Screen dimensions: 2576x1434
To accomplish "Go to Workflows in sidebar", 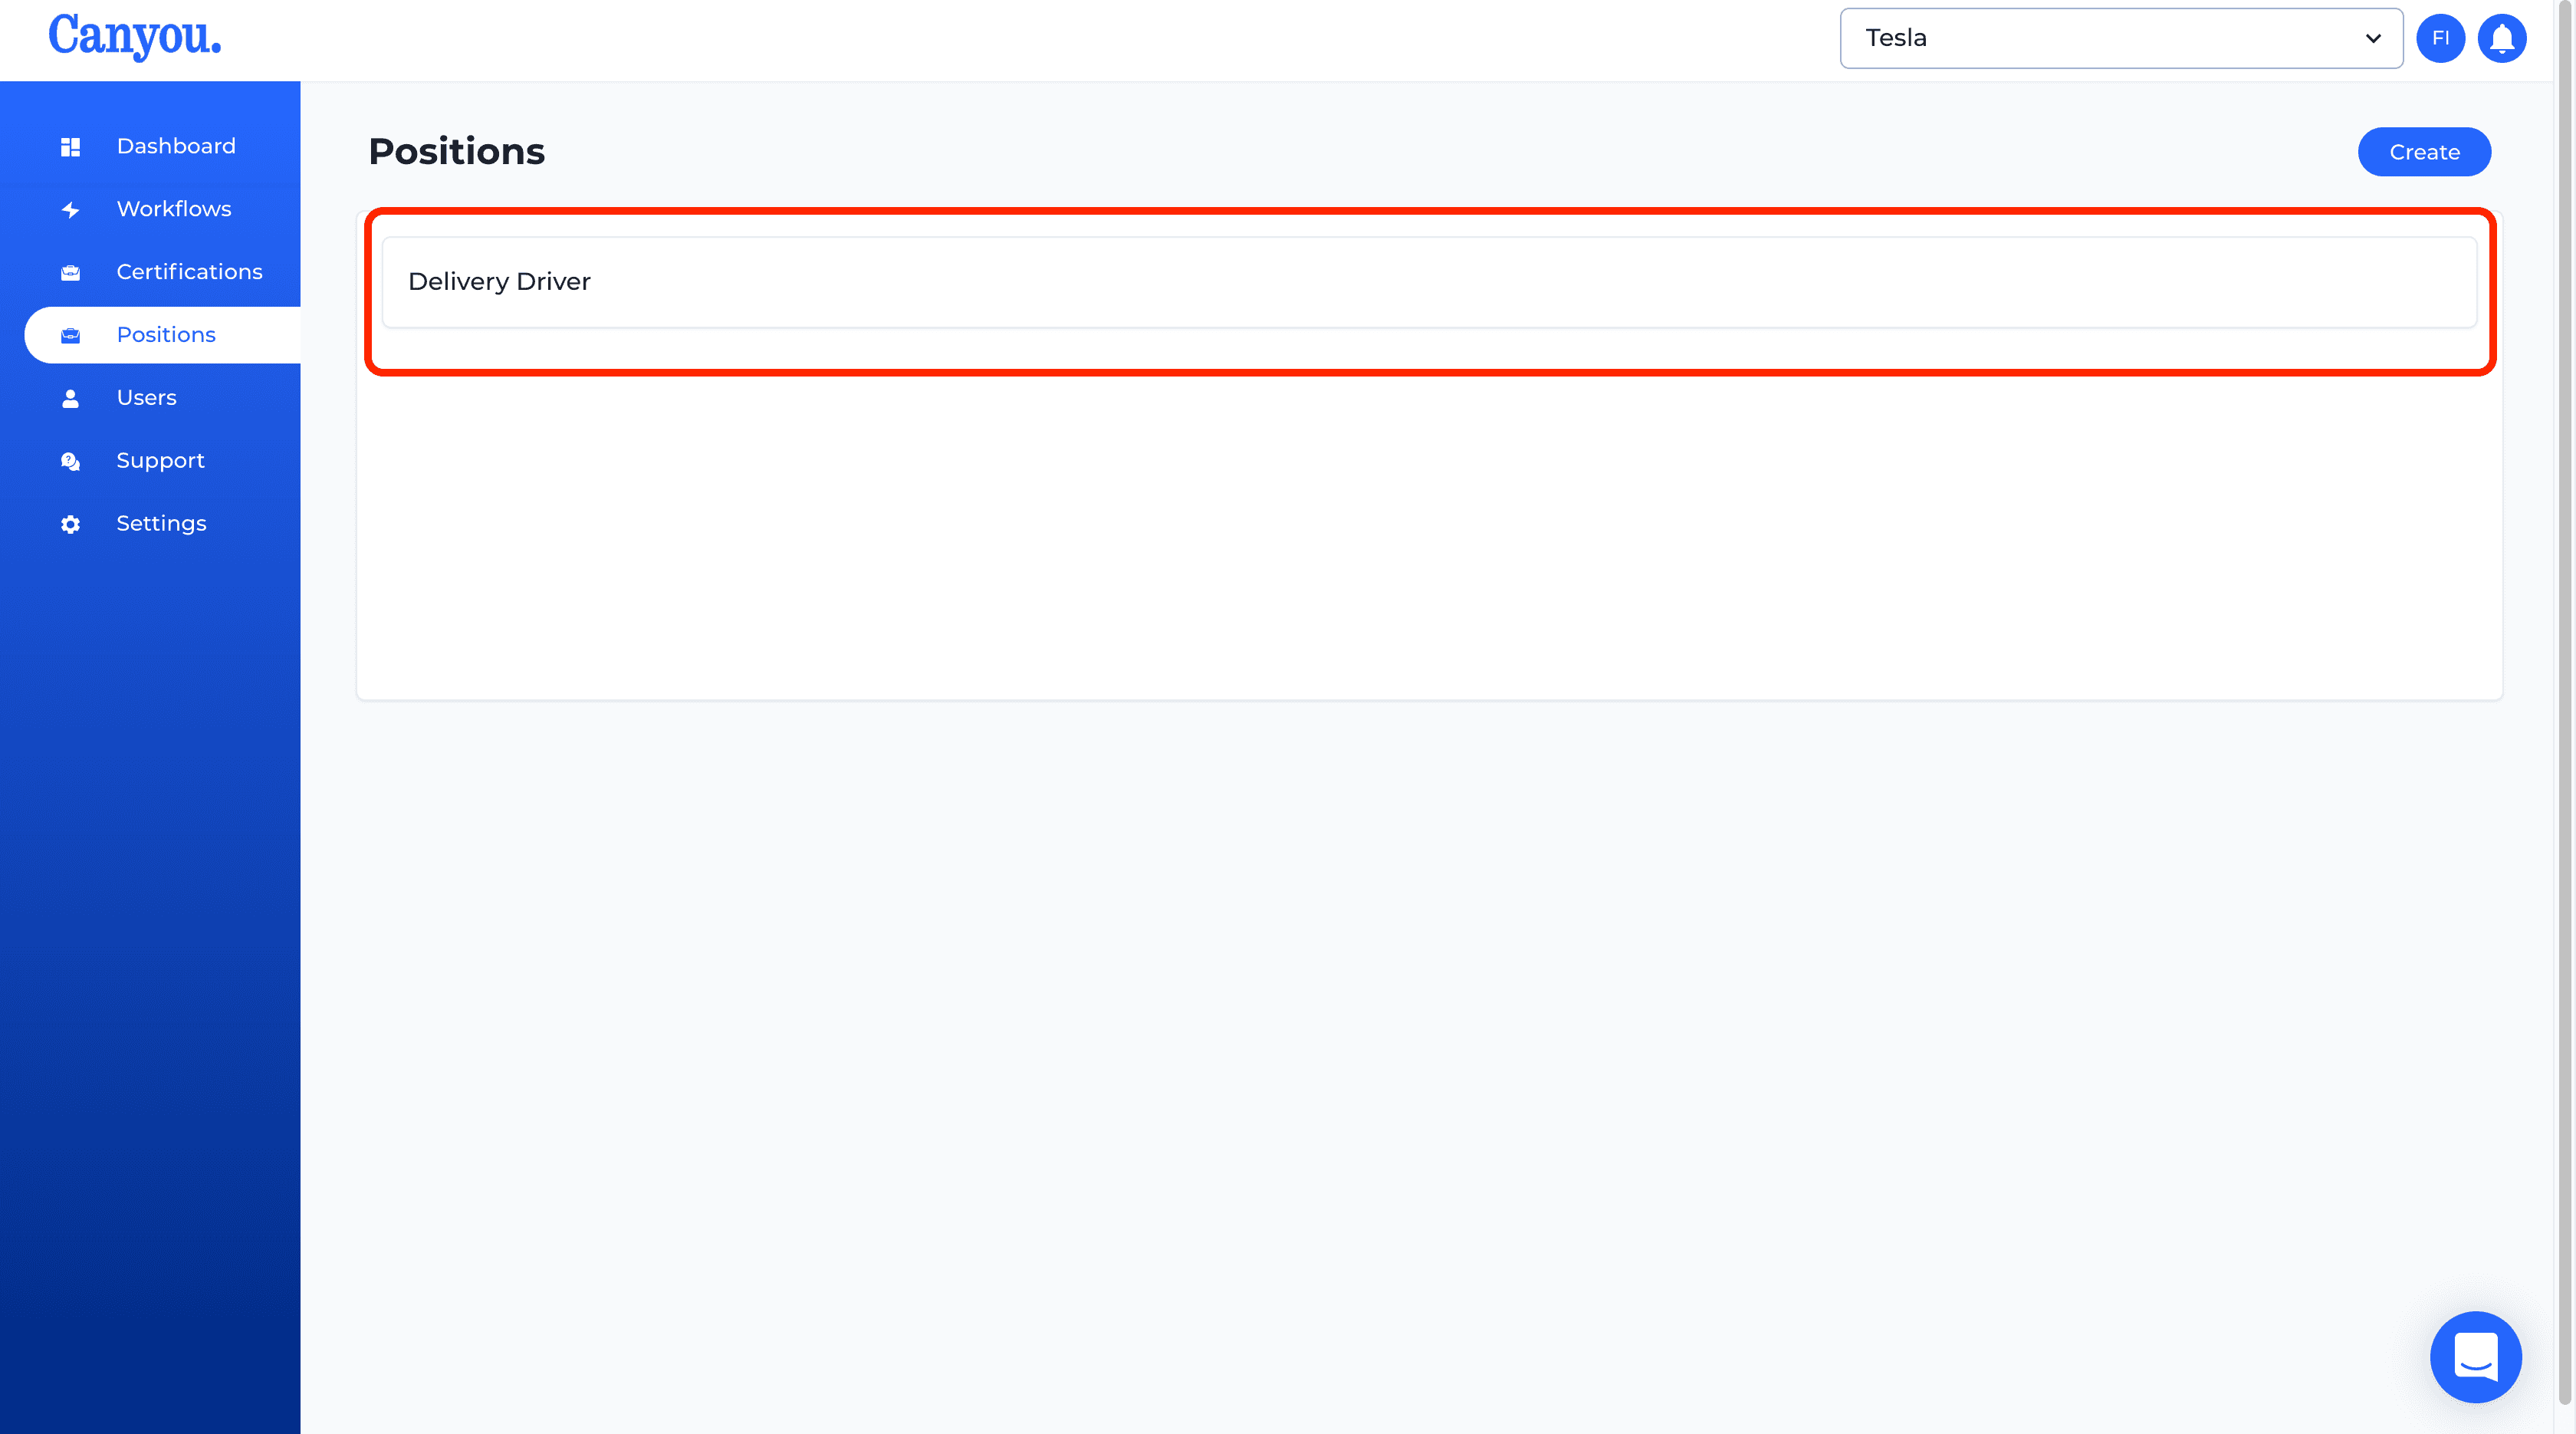I will pos(174,209).
